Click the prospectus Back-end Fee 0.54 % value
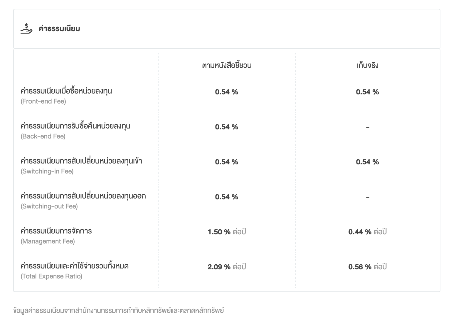Screen dimensions: 451x317 [x=227, y=127]
